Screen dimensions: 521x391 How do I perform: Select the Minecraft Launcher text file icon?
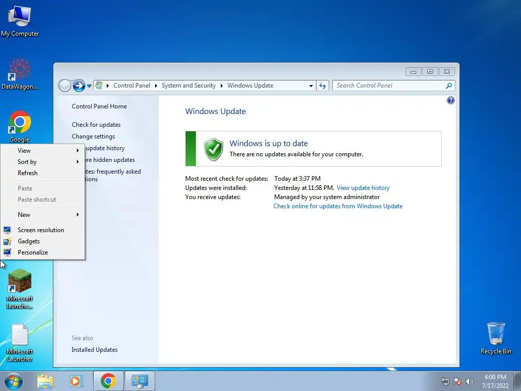20,343
